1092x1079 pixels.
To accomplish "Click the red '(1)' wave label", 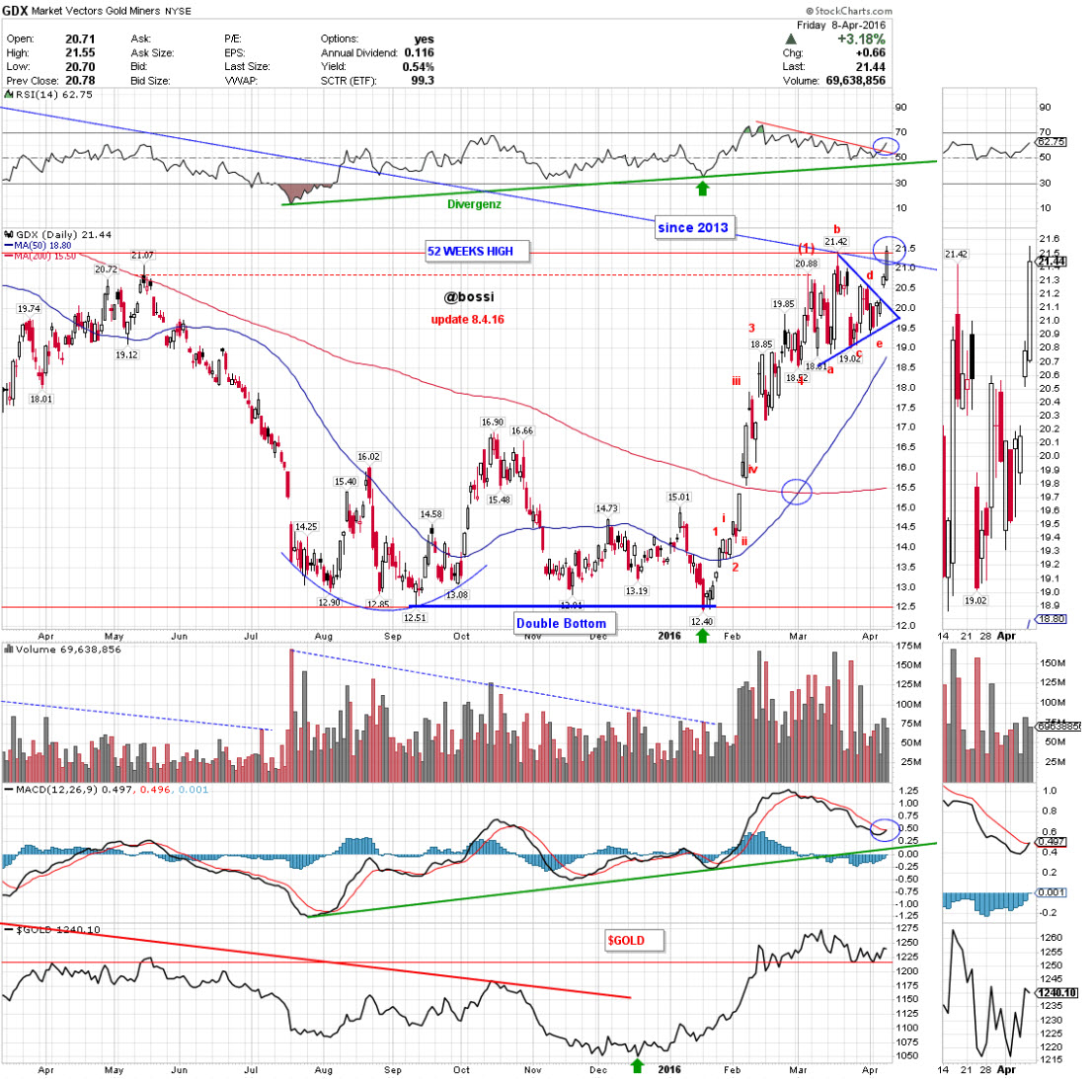I will 807,249.
